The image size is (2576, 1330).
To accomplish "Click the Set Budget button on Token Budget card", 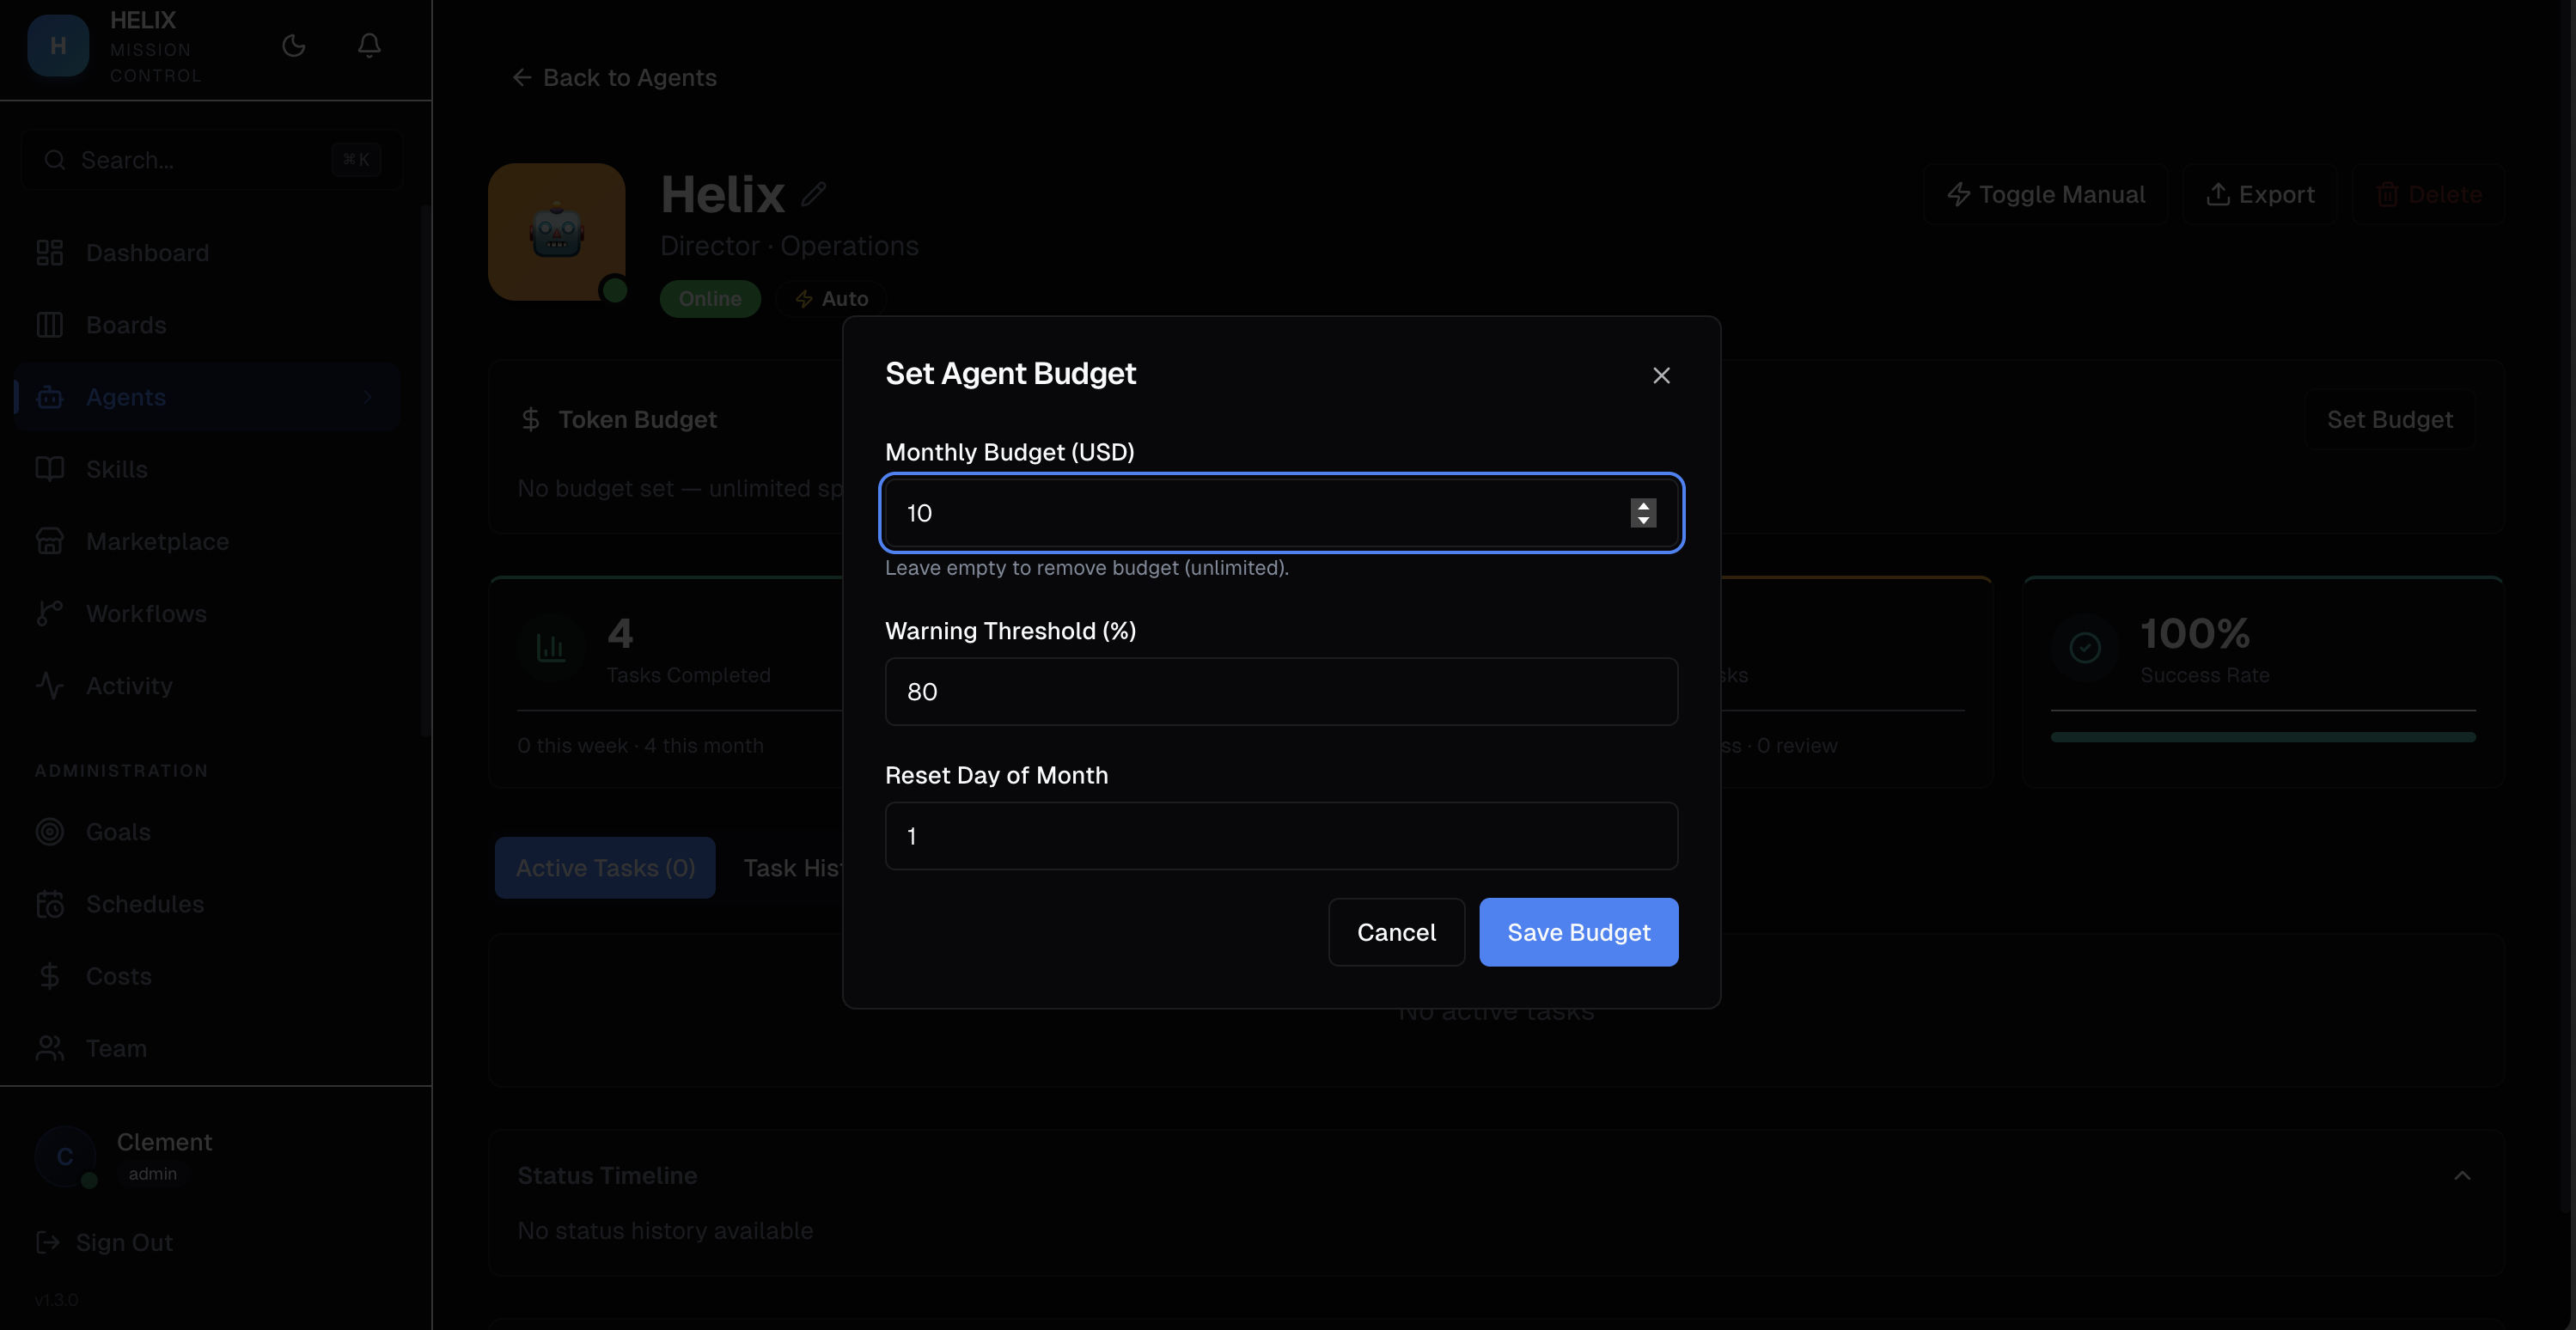I will pyautogui.click(x=2389, y=420).
